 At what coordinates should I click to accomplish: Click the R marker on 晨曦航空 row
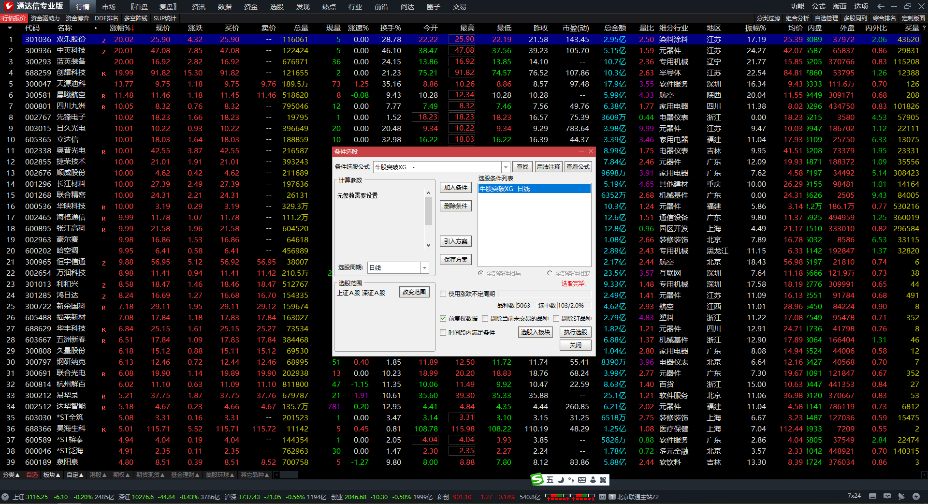tap(103, 96)
